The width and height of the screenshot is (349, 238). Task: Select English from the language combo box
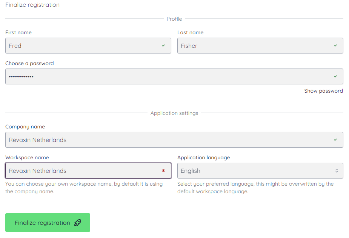coord(260,171)
